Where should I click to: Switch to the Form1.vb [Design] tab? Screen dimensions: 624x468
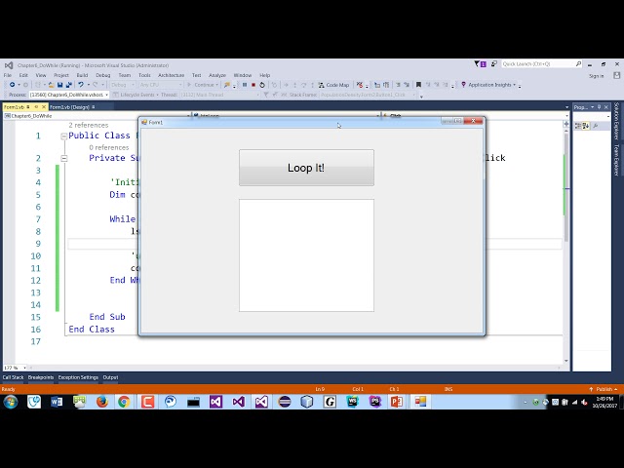coord(72,107)
